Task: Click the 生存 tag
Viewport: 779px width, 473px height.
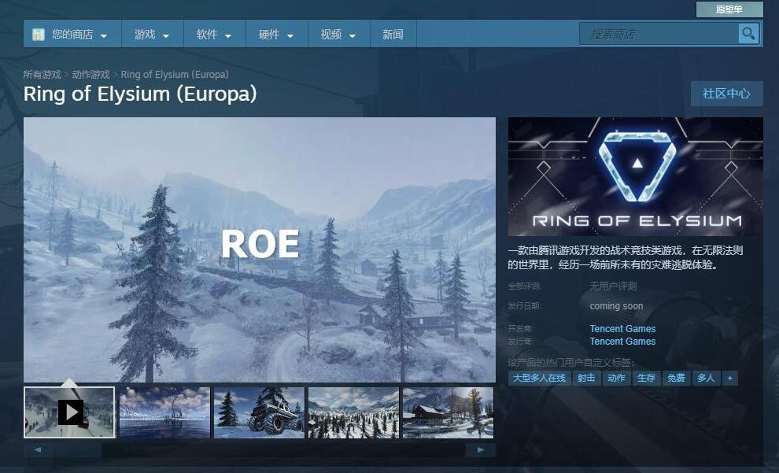Action: 646,378
